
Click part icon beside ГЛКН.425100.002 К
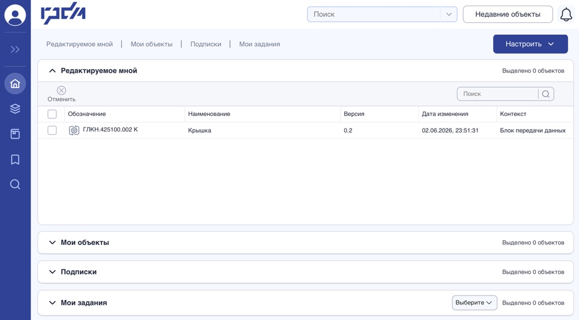pyautogui.click(x=74, y=130)
